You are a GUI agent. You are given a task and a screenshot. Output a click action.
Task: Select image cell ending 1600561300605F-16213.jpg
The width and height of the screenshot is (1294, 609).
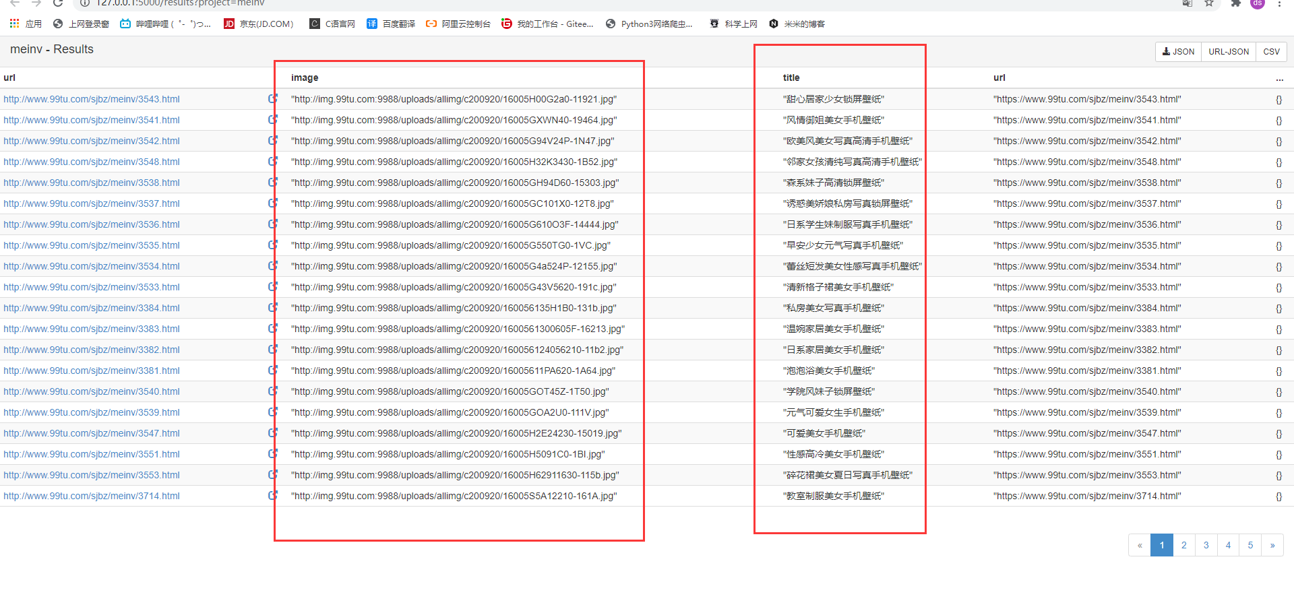pyautogui.click(x=458, y=329)
